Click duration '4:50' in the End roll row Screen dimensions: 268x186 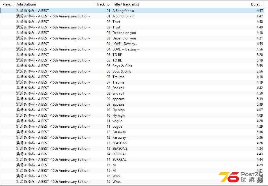[x=260, y=93]
